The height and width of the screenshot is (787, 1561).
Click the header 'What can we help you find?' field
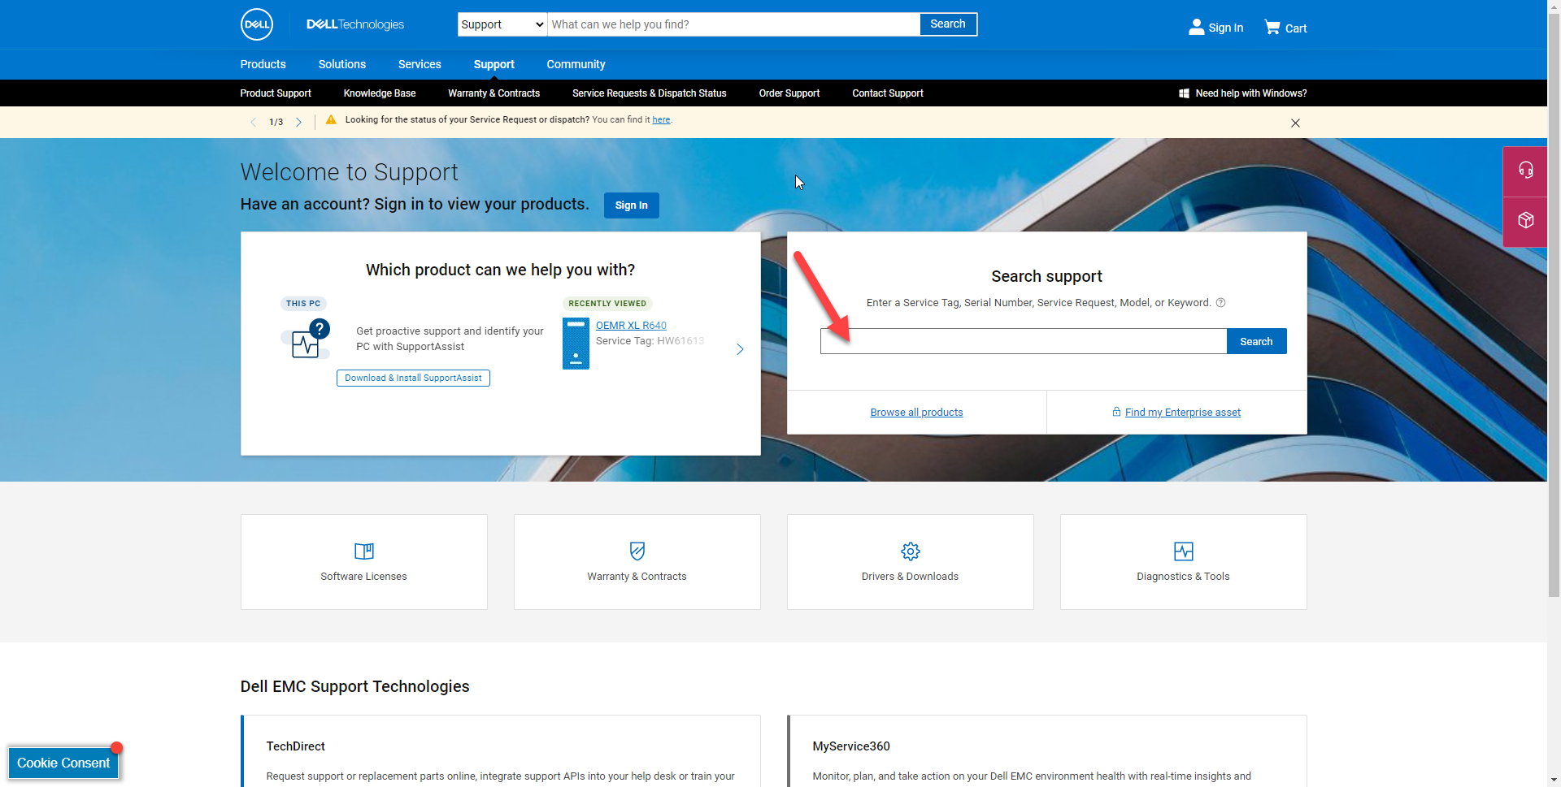(733, 24)
